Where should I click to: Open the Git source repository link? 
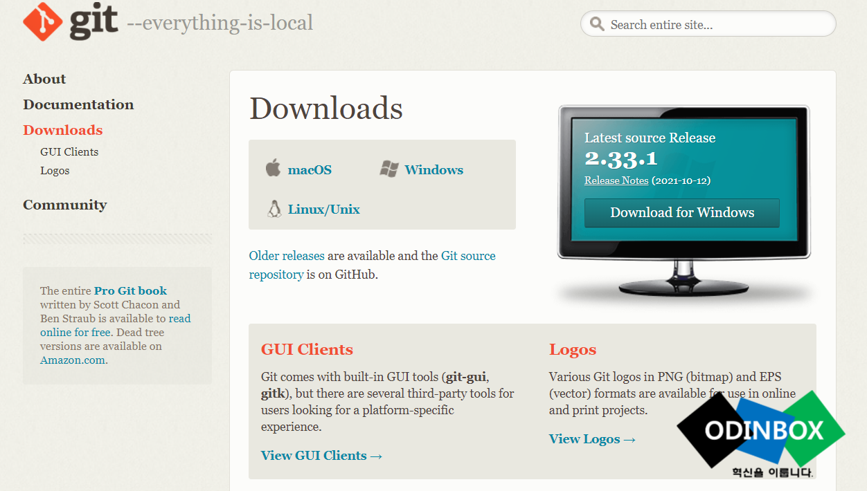pos(373,265)
